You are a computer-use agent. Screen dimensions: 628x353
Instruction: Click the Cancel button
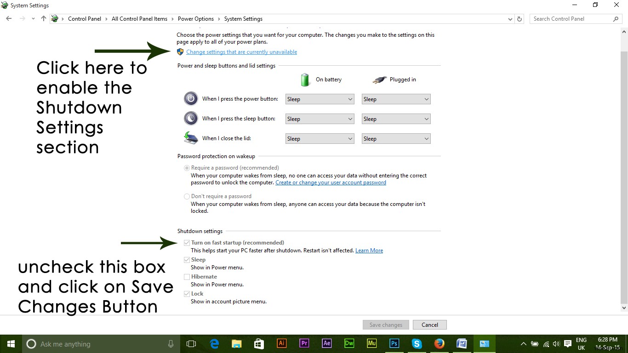pyautogui.click(x=430, y=325)
